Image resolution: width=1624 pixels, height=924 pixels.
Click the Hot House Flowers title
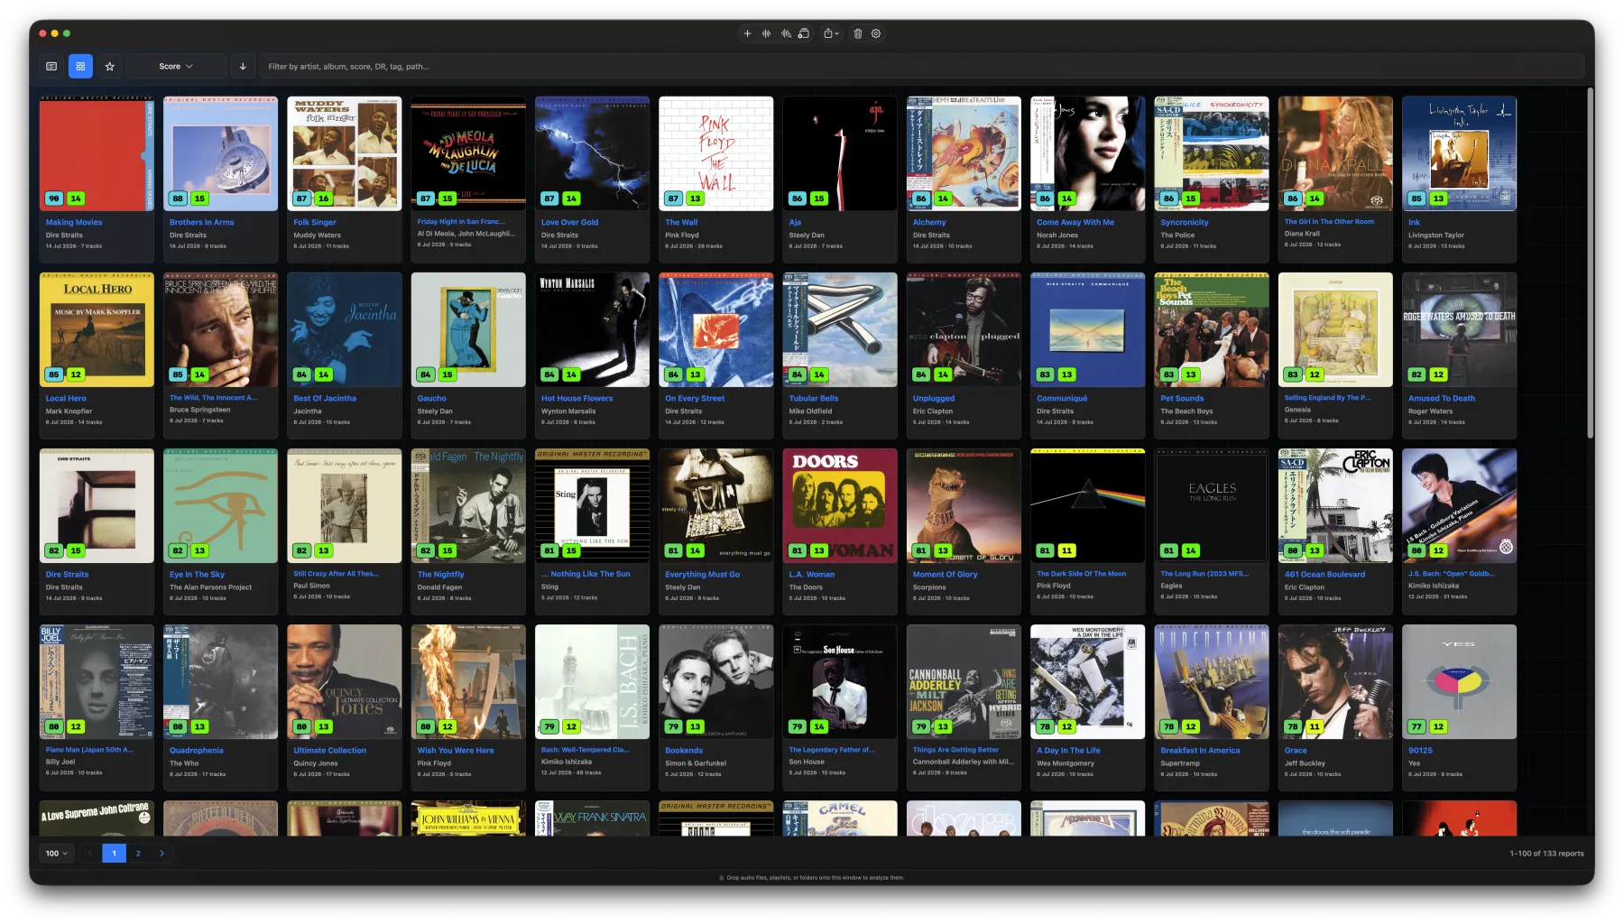pyautogui.click(x=577, y=398)
